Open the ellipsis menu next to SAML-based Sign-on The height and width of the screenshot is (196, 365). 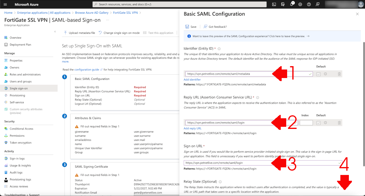(x=108, y=20)
